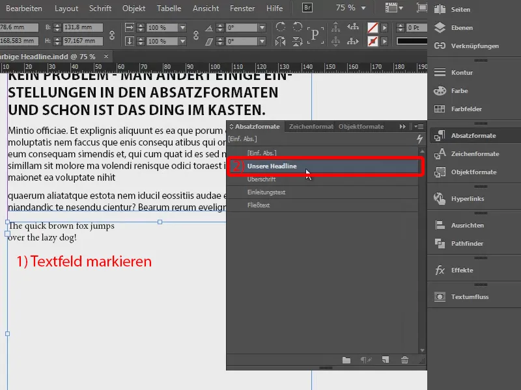521x390 pixels.
Task: Click the height field 97,167 mm
Action: tap(83, 41)
